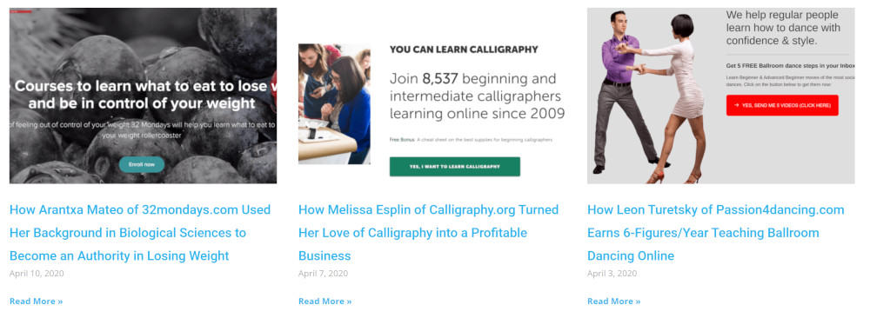Open the Melissa Esplin Calligraphy.org article title

[428, 233]
